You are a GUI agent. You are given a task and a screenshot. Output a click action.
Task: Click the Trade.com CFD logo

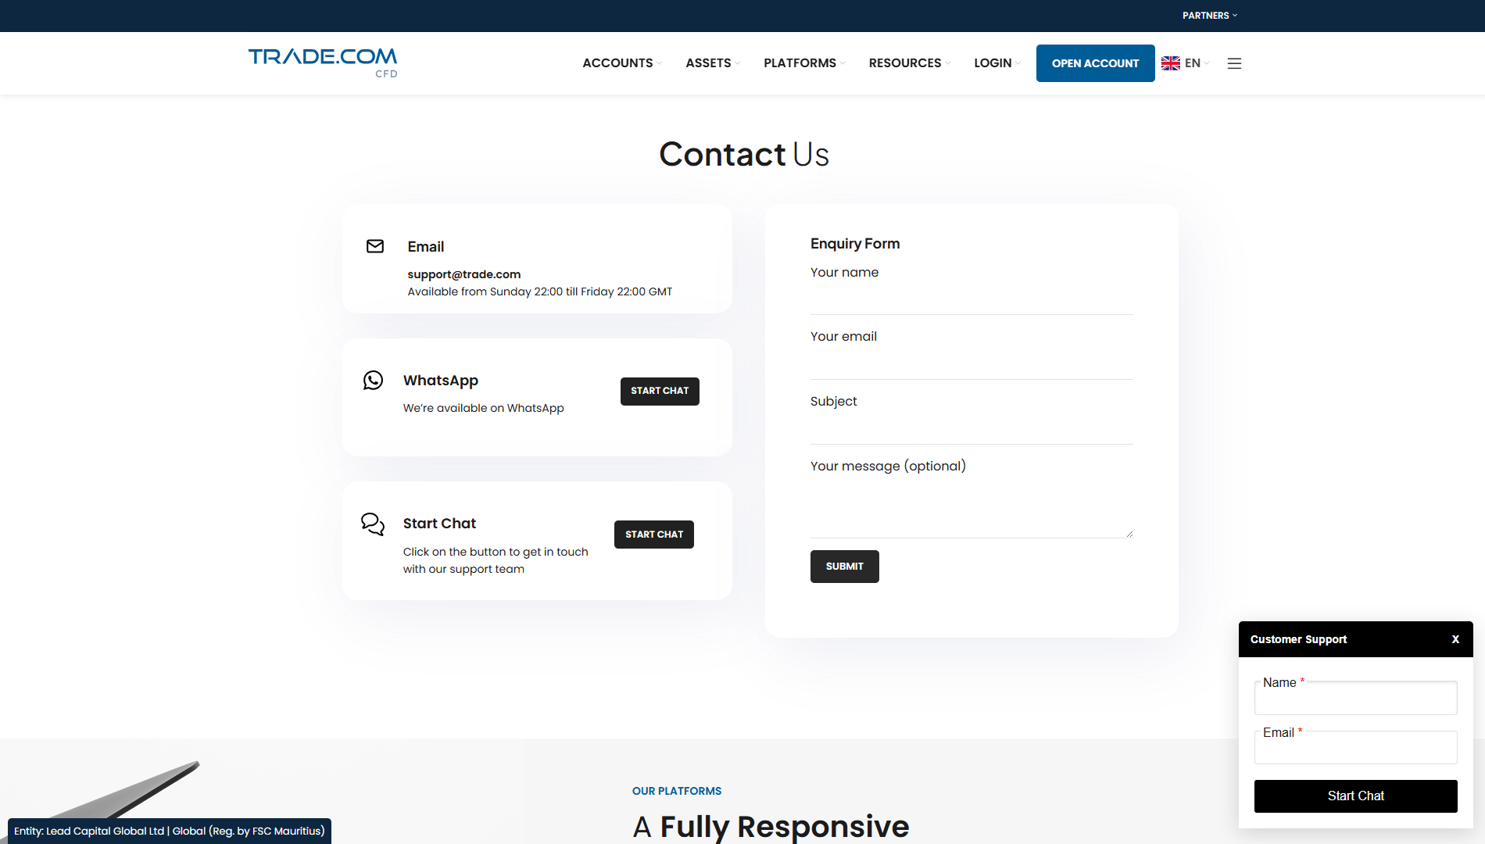pyautogui.click(x=323, y=63)
